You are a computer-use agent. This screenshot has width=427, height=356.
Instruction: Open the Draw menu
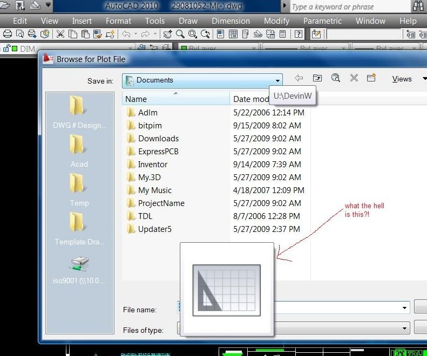pos(188,21)
